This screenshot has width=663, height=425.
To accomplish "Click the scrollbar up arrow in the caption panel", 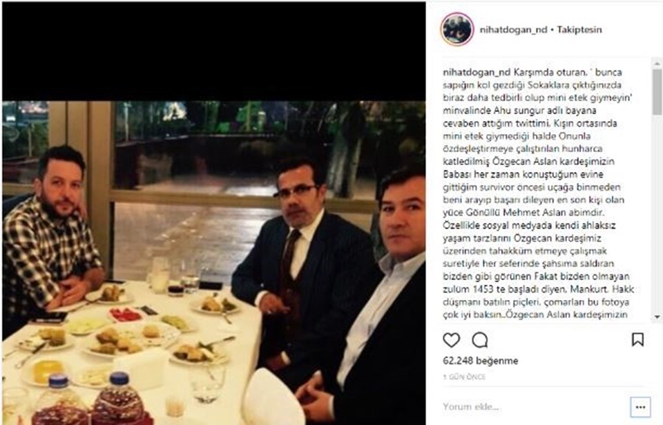I will coord(657,64).
